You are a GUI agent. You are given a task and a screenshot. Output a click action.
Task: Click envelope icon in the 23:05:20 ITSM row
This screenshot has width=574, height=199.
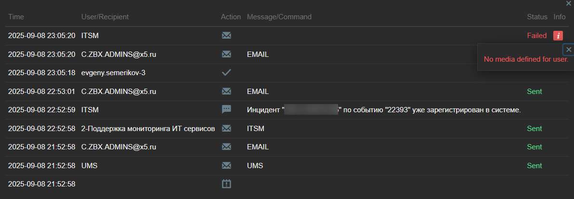pyautogui.click(x=226, y=35)
